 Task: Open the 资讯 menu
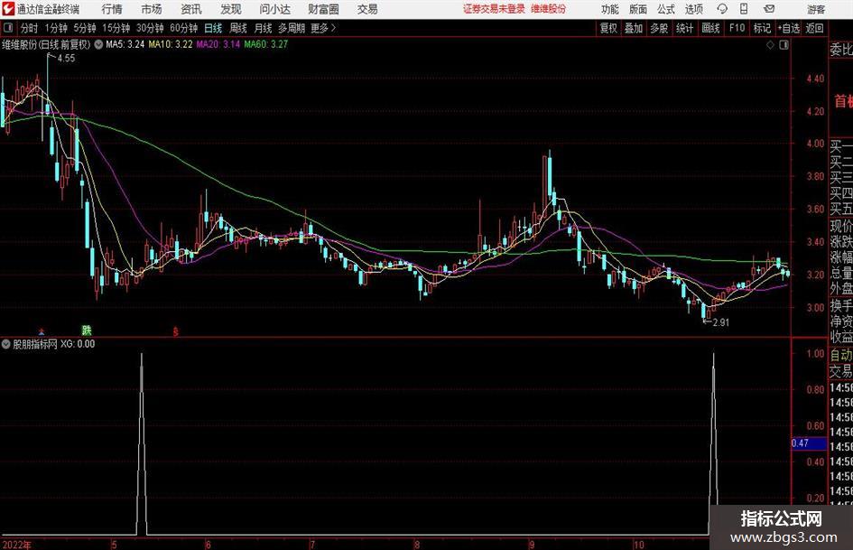pos(191,9)
